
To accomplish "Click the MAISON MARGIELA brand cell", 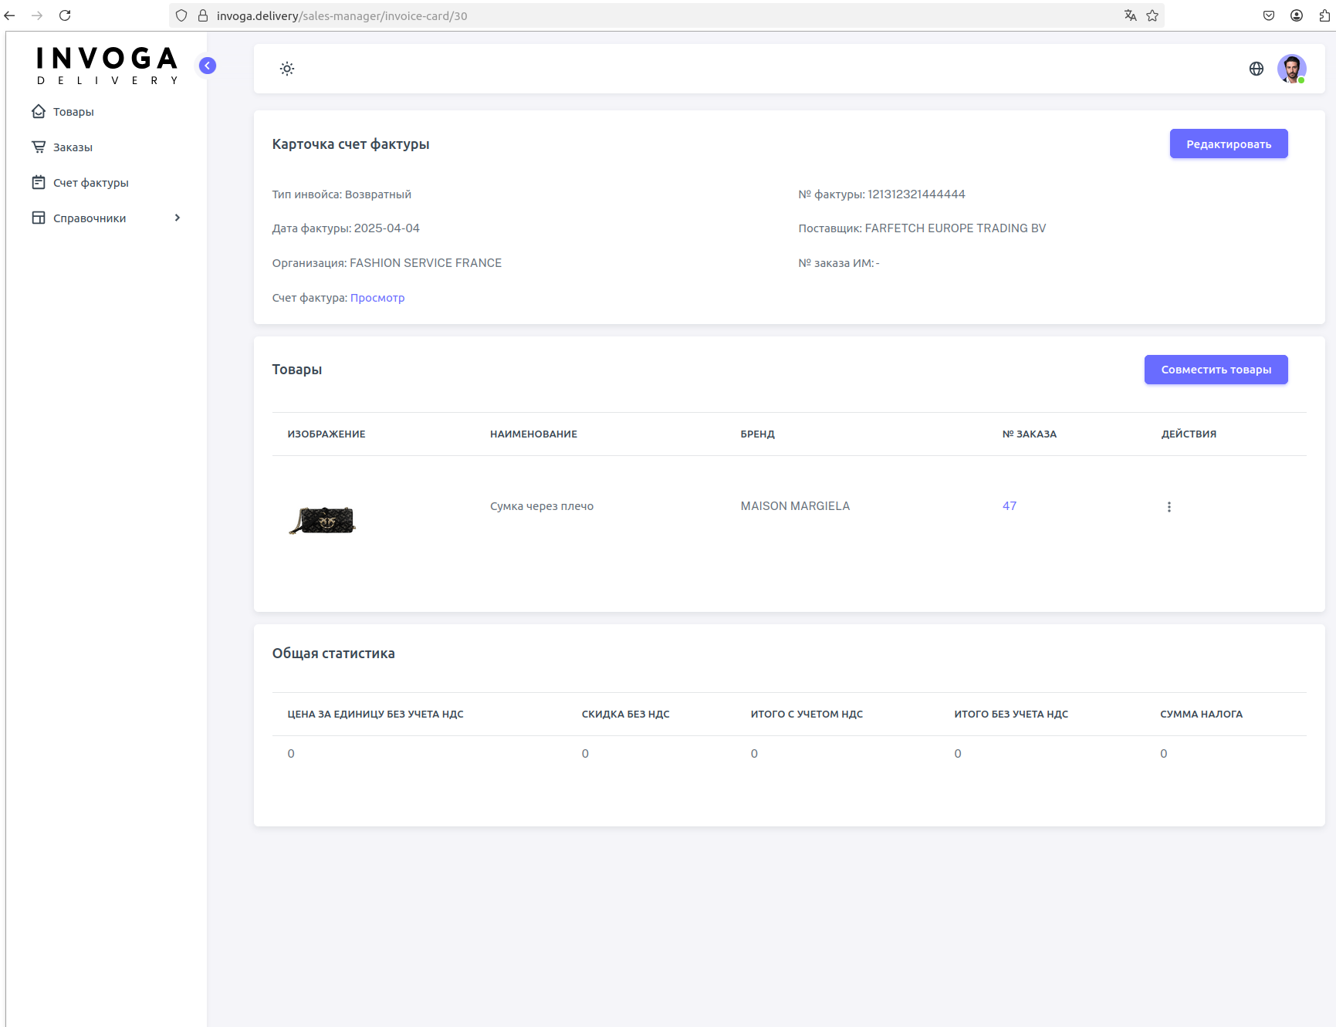I will [795, 506].
